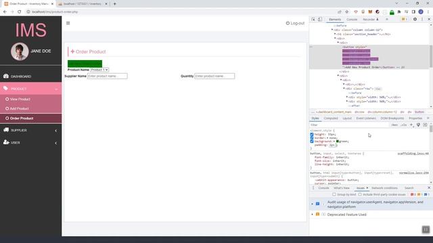Activate the DevTools element inspector icon
This screenshot has width=433, height=243.
tap(313, 20)
